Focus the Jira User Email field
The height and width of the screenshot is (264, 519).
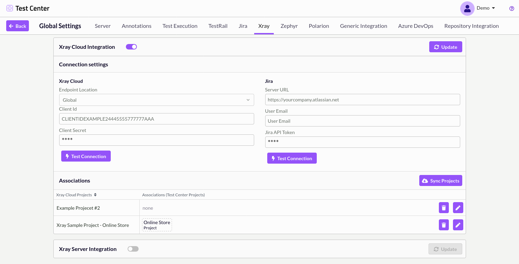pos(362,121)
